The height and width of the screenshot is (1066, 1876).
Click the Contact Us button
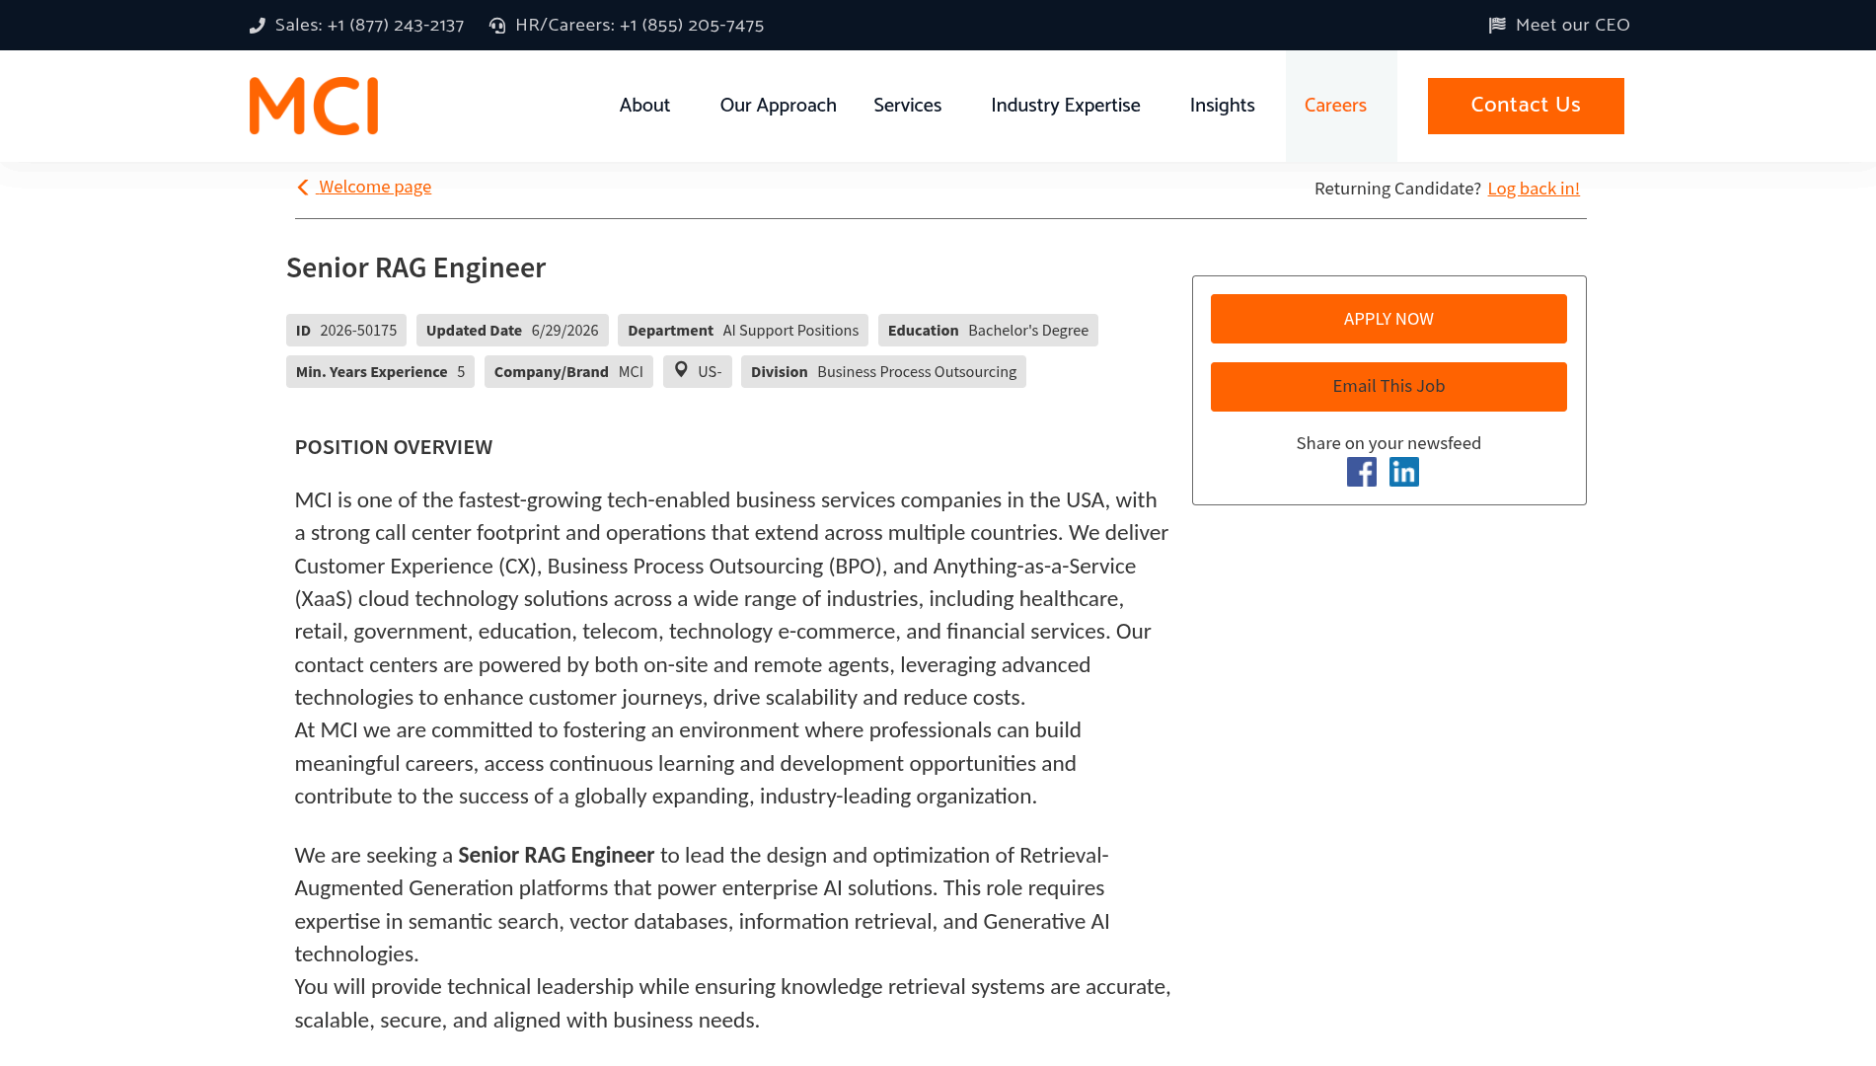click(x=1526, y=106)
